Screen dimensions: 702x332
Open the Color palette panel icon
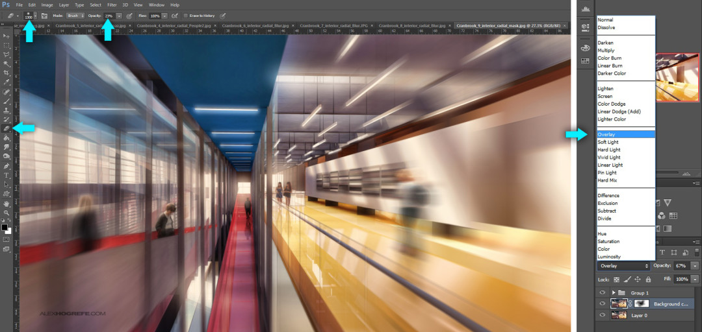pyautogui.click(x=585, y=48)
